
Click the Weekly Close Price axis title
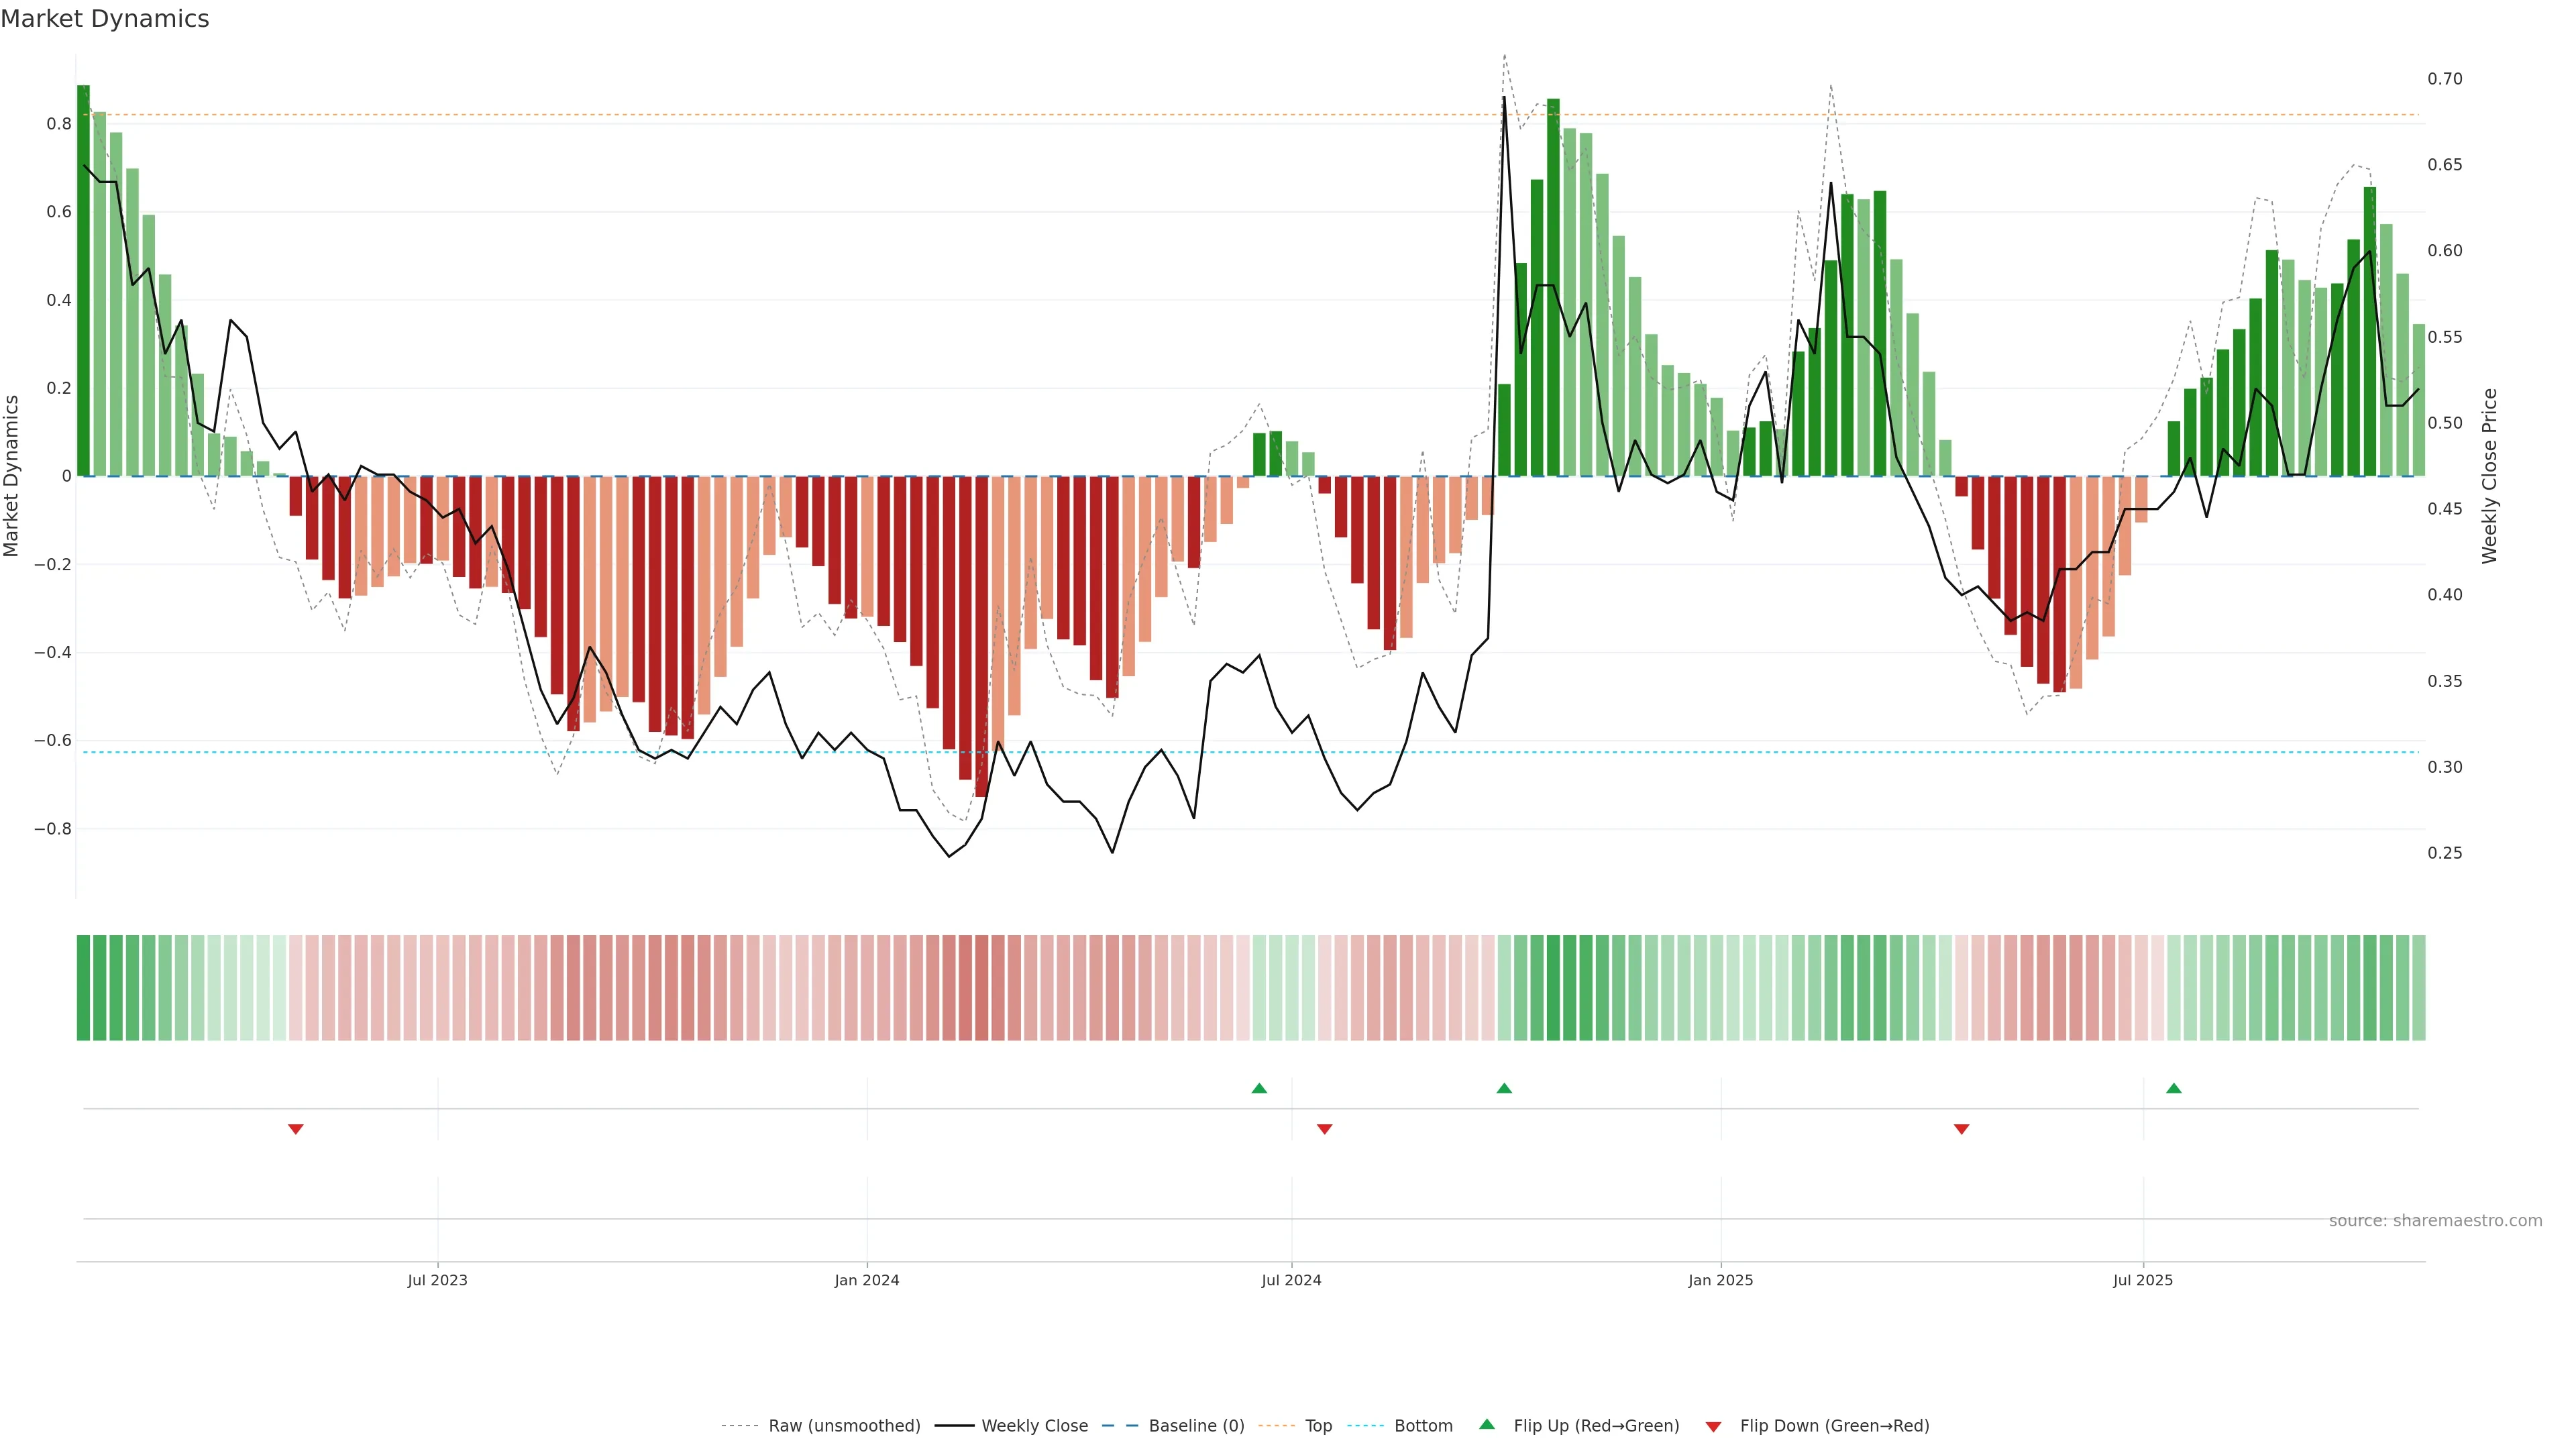(x=2489, y=476)
